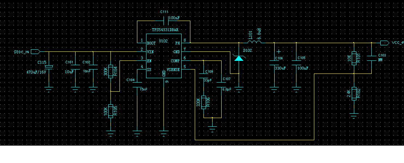
Task: Select capacitor C107 6.8pF symbol
Action: coord(221,84)
